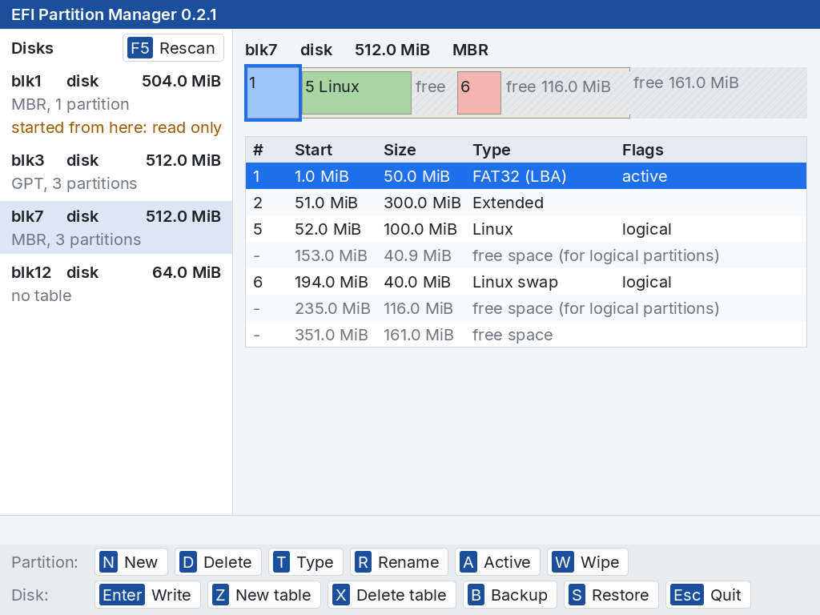Click the Delete partition button

point(218,562)
